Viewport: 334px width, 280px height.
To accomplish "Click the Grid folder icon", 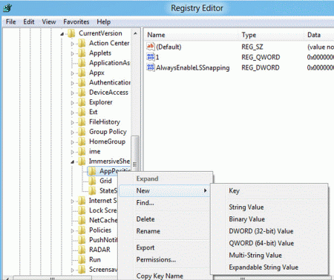I will click(92, 181).
